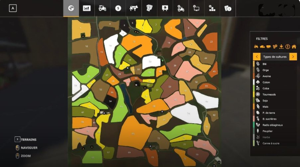Open the contracts papers icon
The width and height of the screenshot is (300, 167).
point(149,9)
